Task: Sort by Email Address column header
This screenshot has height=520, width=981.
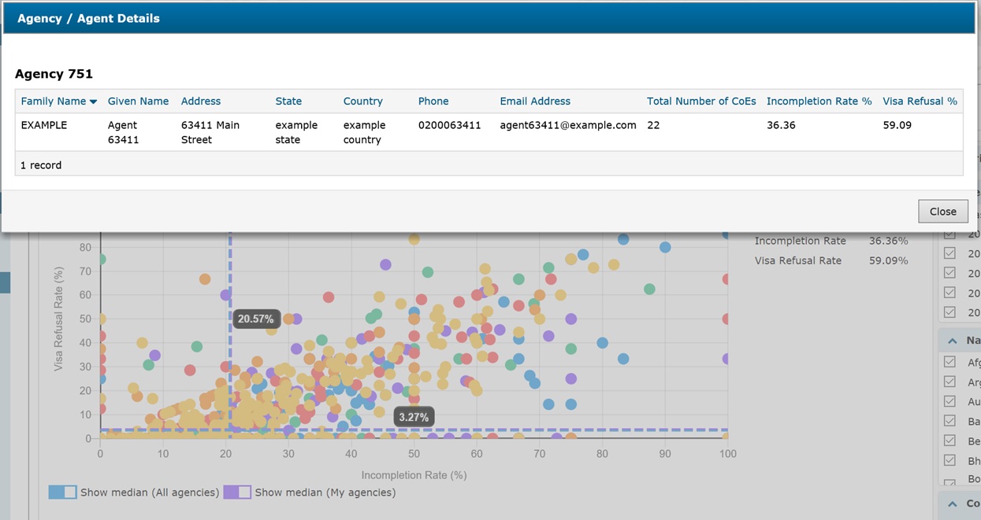Action: 535,101
